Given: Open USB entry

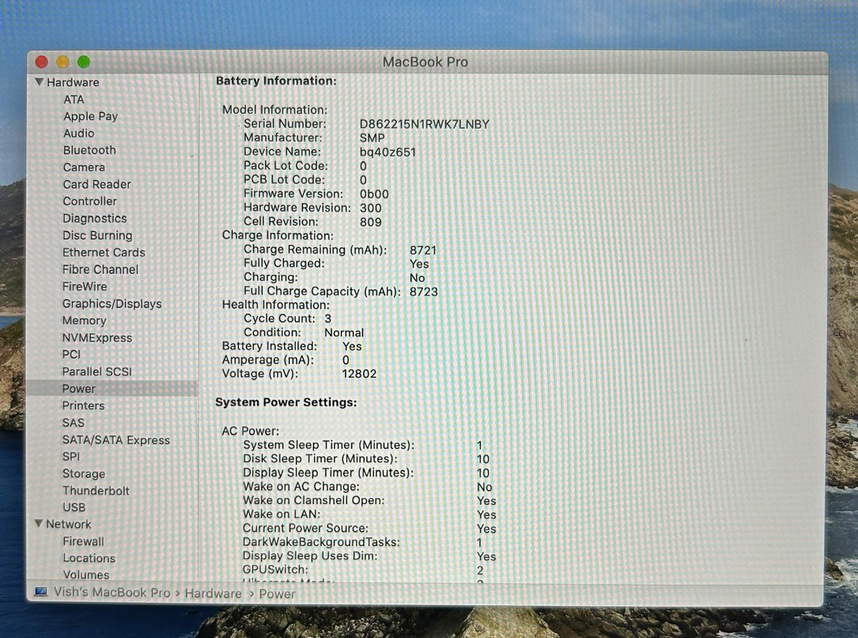Looking at the screenshot, I should [x=74, y=507].
